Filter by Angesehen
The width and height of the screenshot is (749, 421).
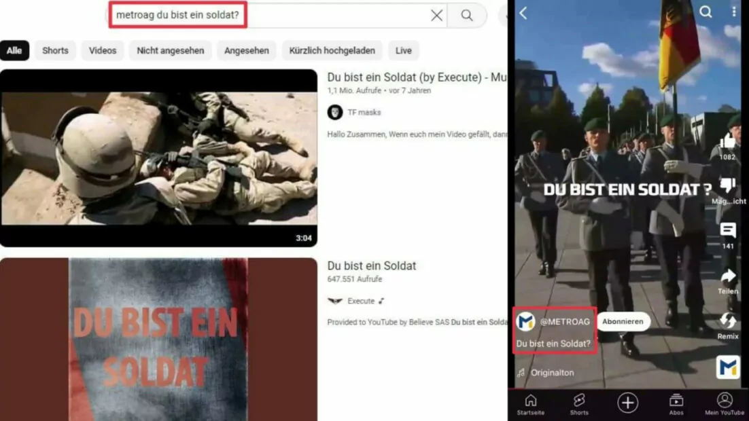pos(247,51)
